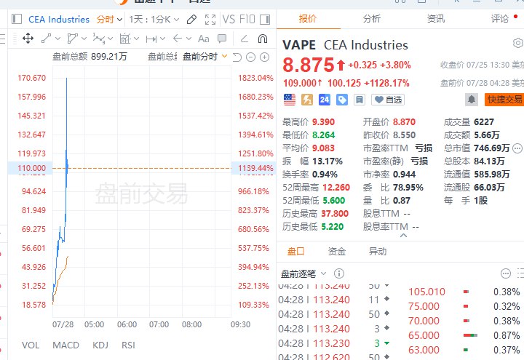Add a comment bubble annotation
The width and height of the screenshot is (524, 360).
222,39
